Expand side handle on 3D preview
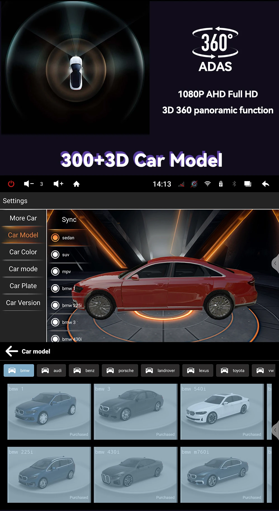 click(x=275, y=263)
